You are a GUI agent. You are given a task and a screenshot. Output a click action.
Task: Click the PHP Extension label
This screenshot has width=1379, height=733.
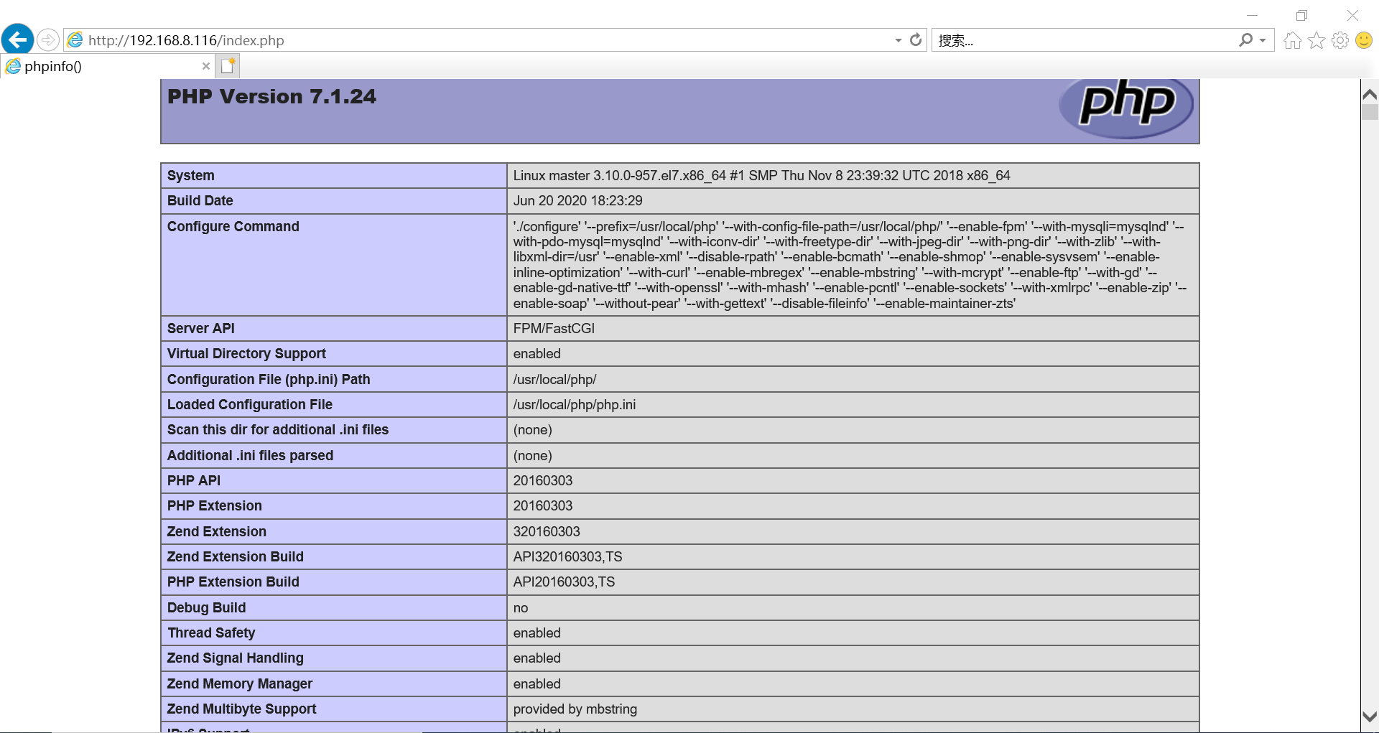[214, 505]
